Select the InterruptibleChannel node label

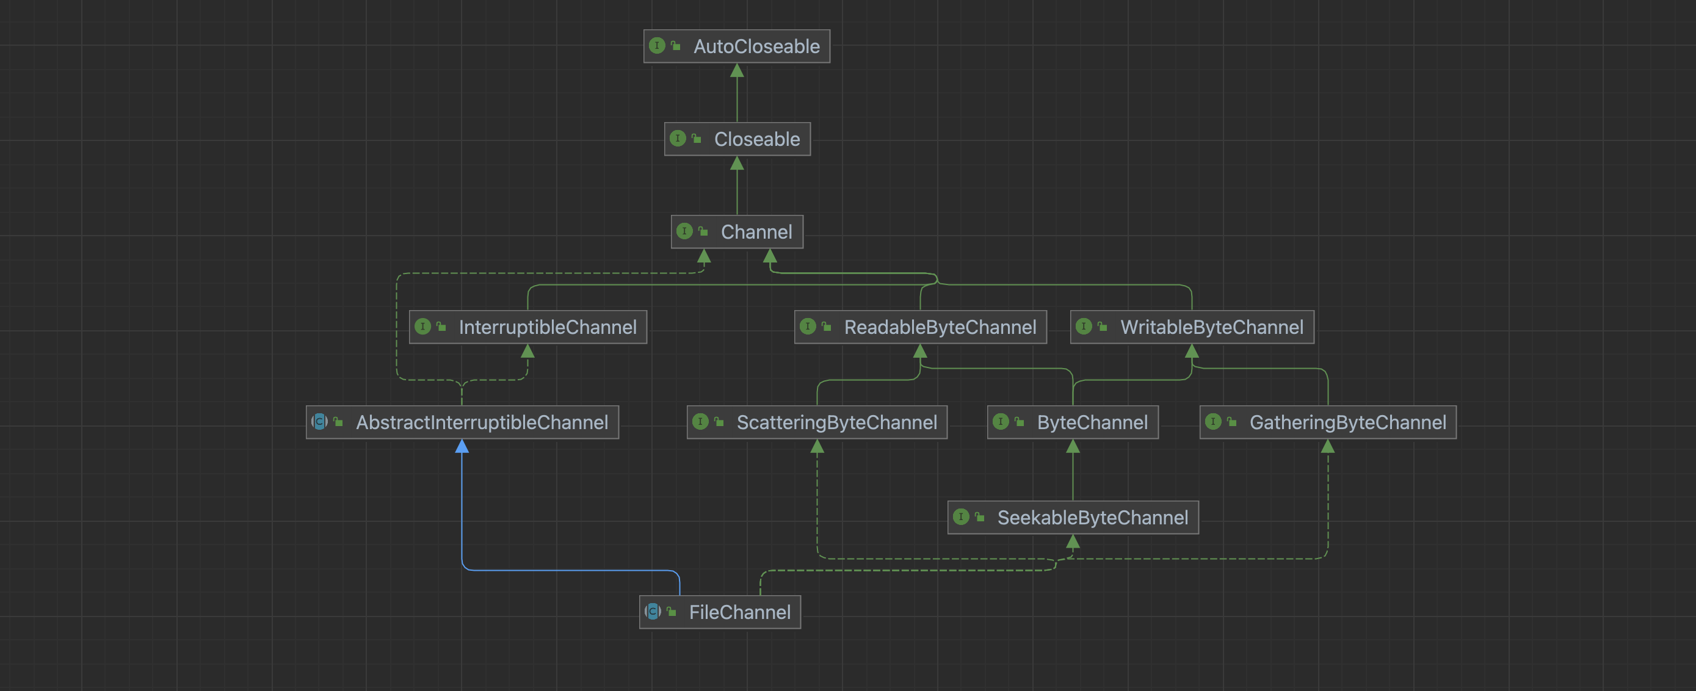point(548,327)
